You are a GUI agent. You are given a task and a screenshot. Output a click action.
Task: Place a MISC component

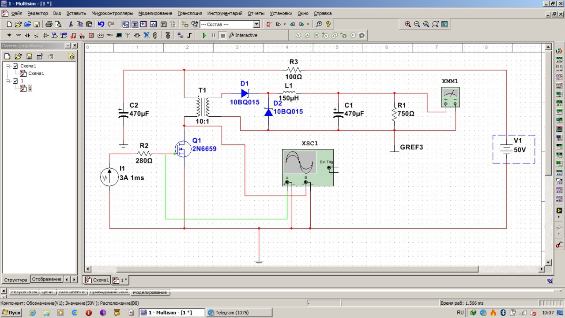point(109,35)
